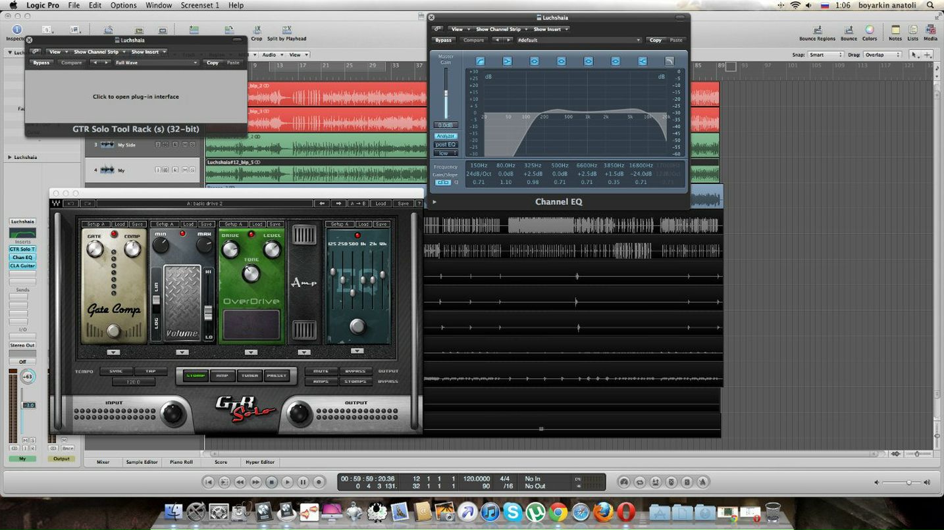This screenshot has width=944, height=530.
Task: Click the Play button in transport
Action: pos(287,482)
